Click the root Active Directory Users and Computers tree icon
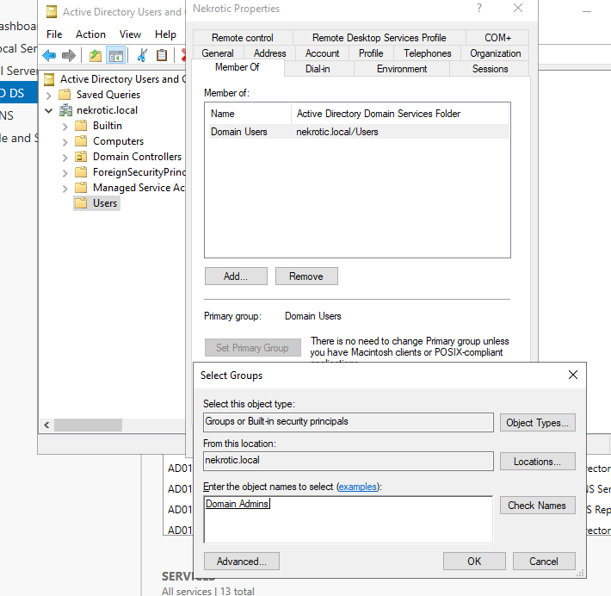Viewport: 611px width, 596px height. pyautogui.click(x=49, y=79)
